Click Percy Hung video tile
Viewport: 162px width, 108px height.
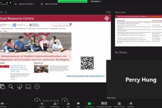134,79
